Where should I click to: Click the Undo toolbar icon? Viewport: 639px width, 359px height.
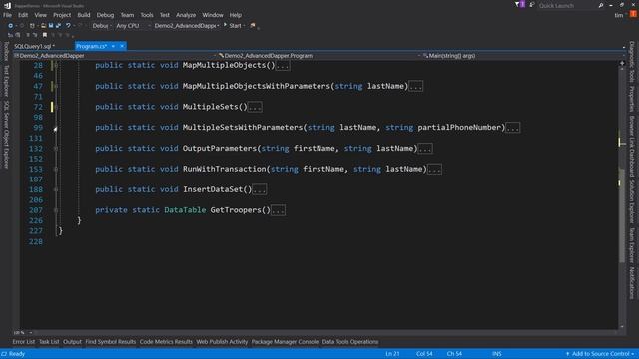[x=68, y=26]
